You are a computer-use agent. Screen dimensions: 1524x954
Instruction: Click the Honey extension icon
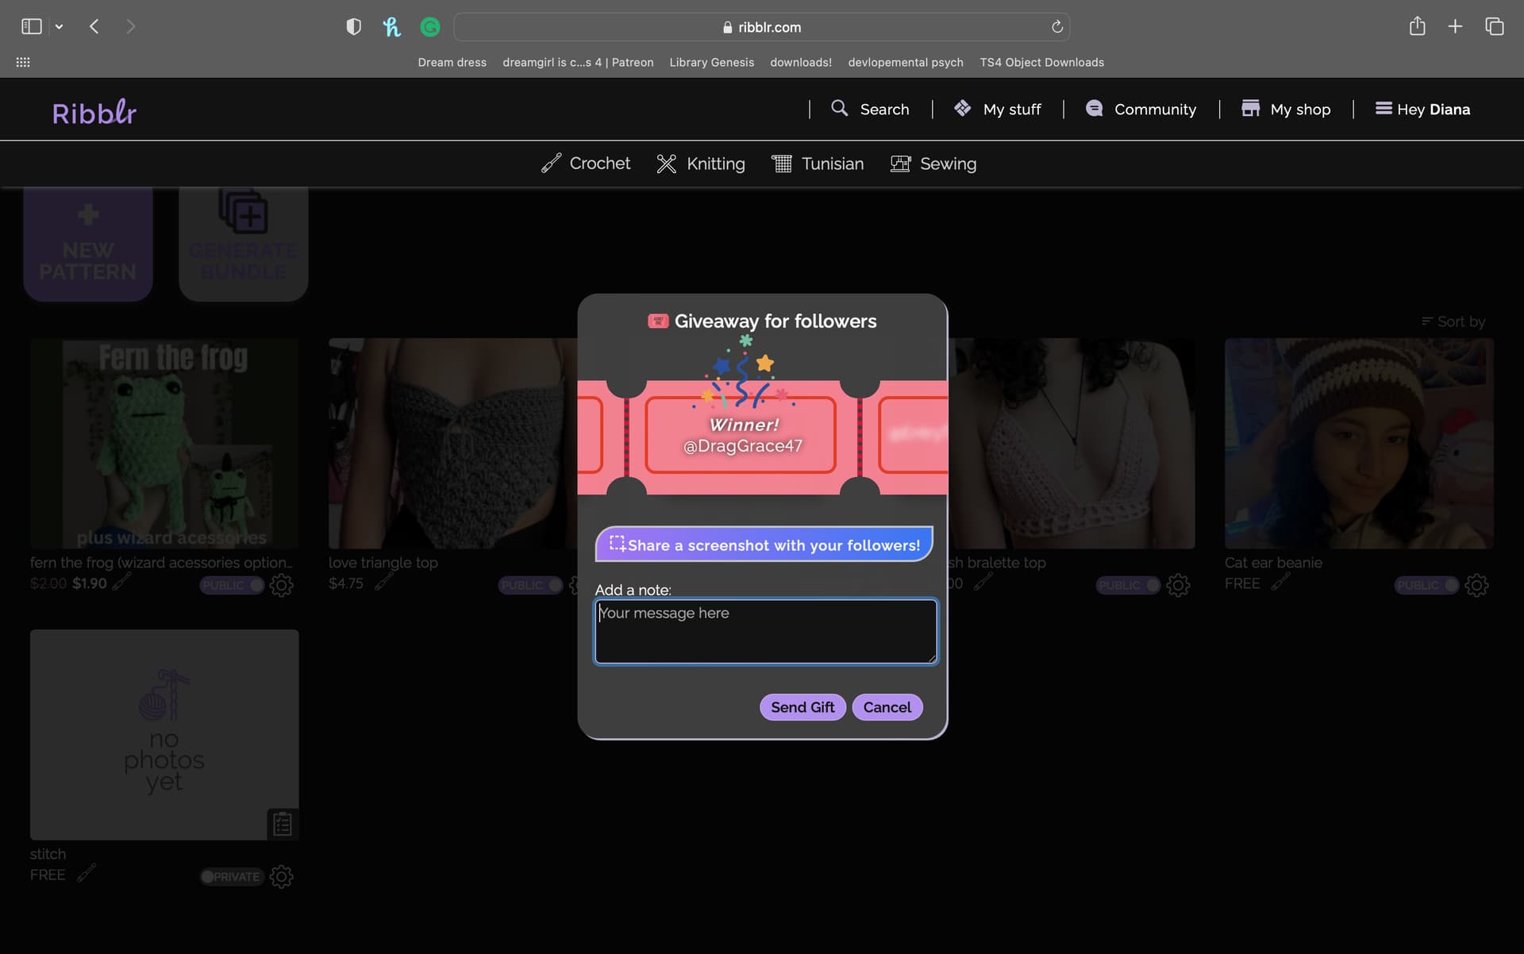click(391, 27)
